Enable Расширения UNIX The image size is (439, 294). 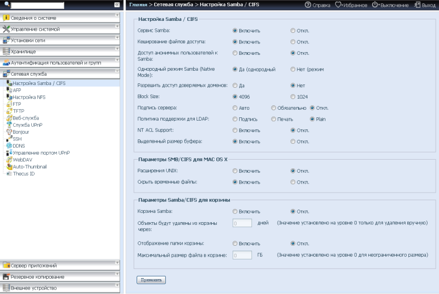point(235,171)
